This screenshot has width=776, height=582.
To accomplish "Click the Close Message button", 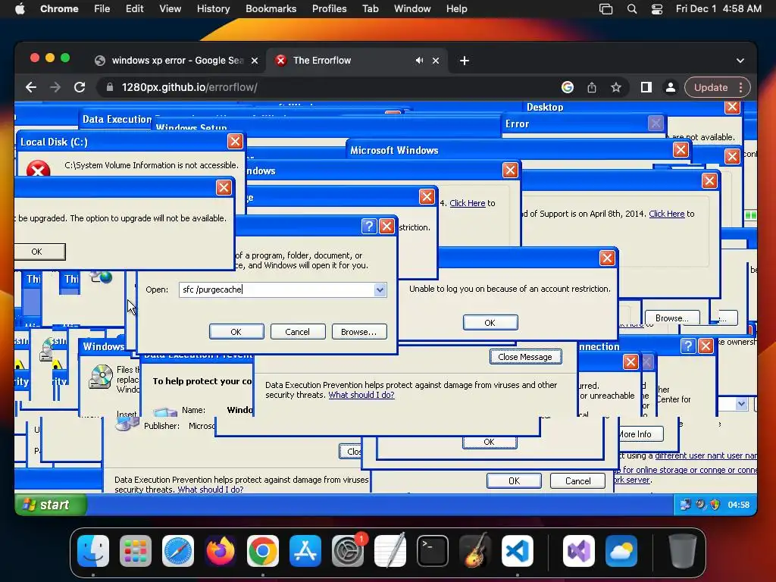I will click(525, 357).
